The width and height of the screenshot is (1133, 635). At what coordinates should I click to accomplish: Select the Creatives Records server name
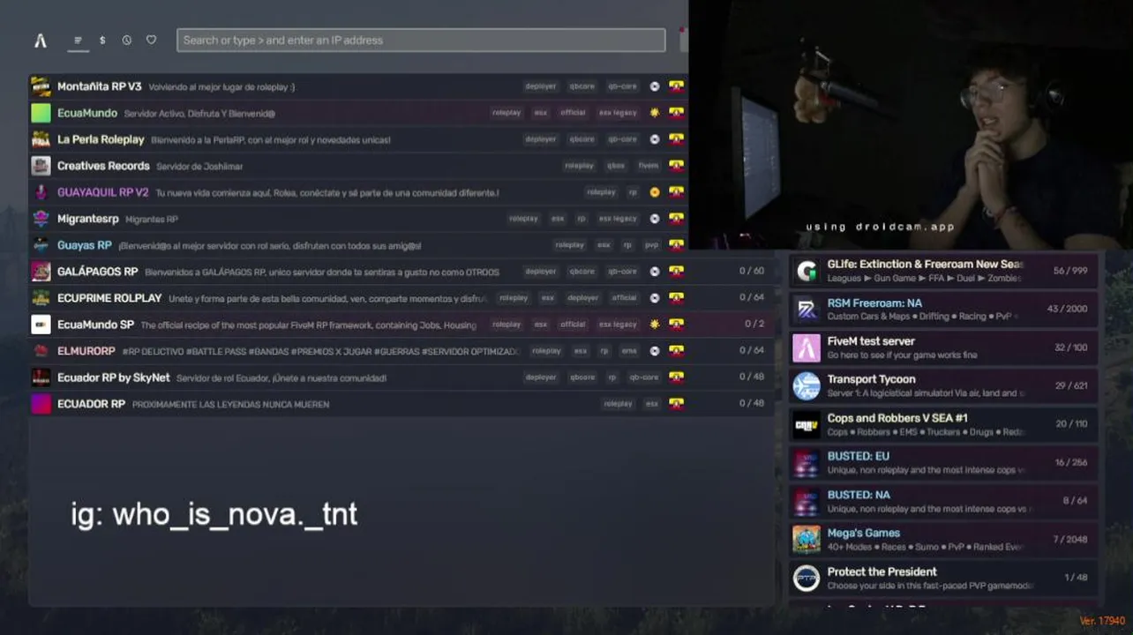coord(103,166)
